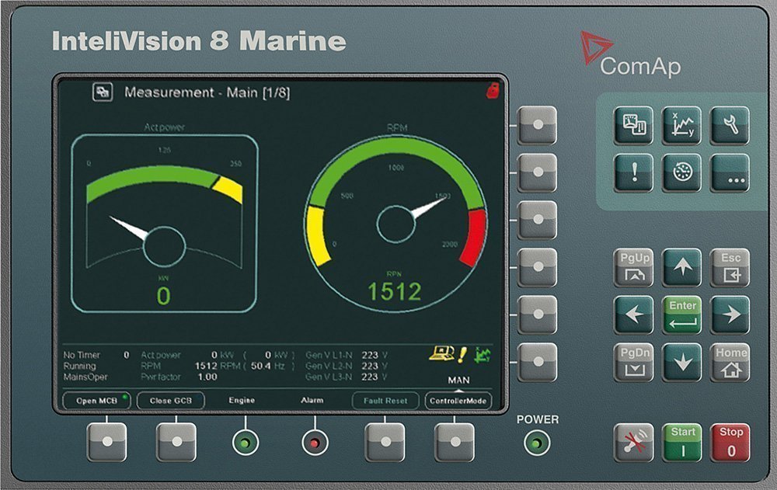The image size is (777, 490).
Task: Click the PgDn page down key
Action: [x=634, y=363]
